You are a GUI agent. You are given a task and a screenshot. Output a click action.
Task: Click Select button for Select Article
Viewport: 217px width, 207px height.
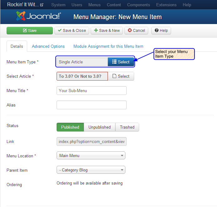(121, 76)
